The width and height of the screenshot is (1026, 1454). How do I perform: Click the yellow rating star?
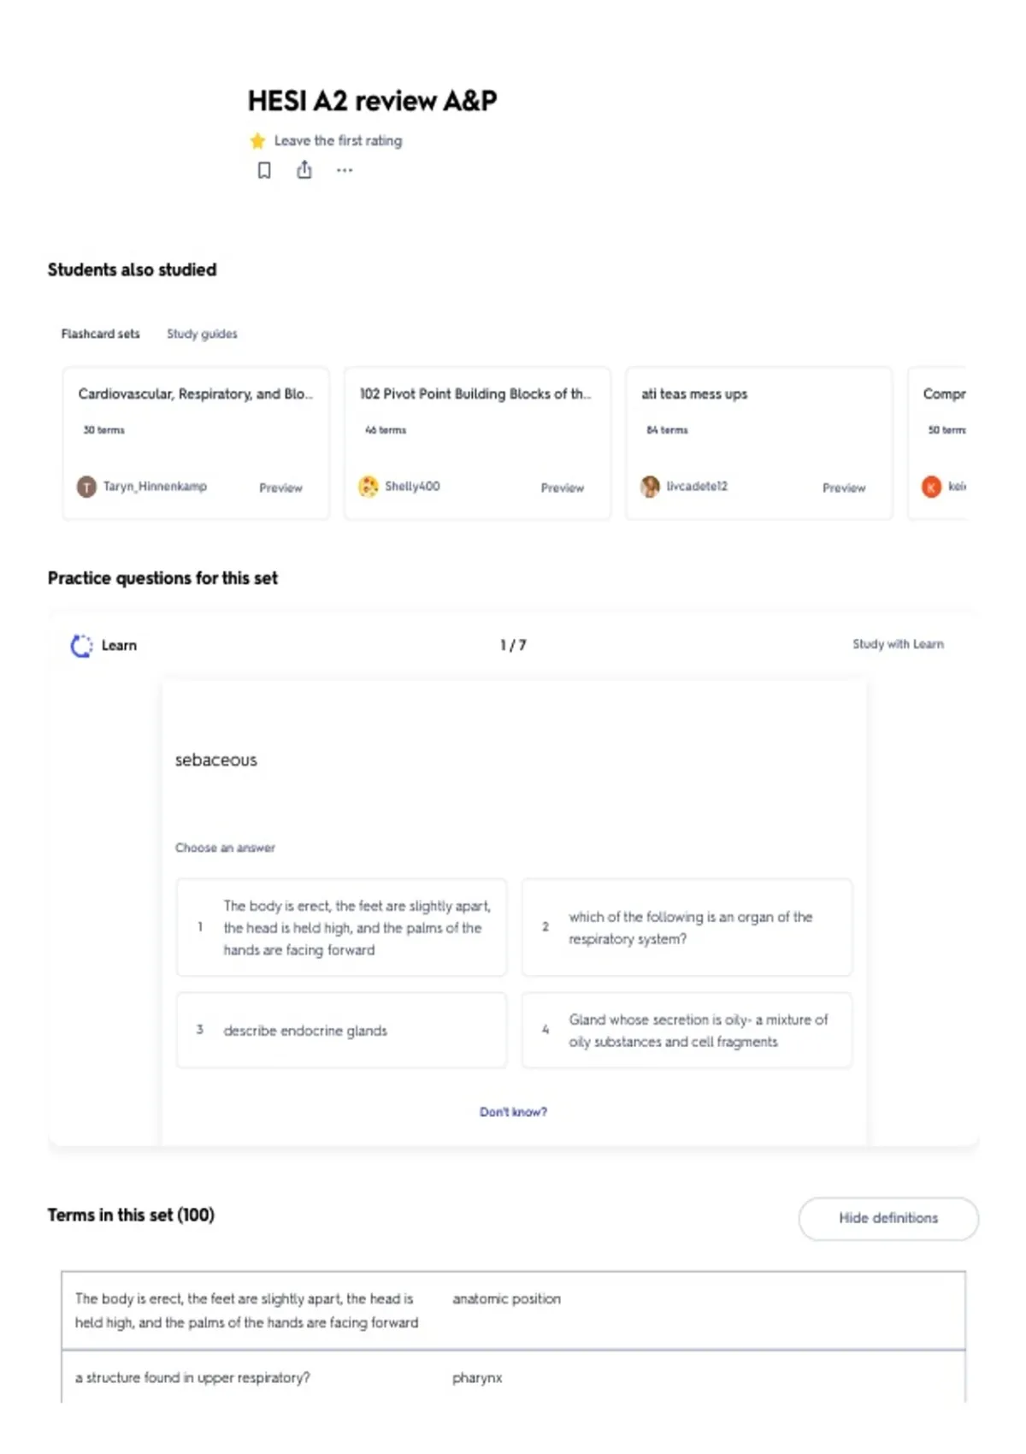tap(257, 140)
